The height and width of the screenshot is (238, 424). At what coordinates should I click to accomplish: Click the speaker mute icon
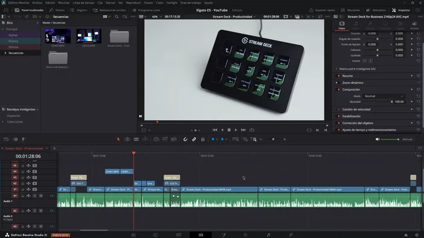pos(377,140)
